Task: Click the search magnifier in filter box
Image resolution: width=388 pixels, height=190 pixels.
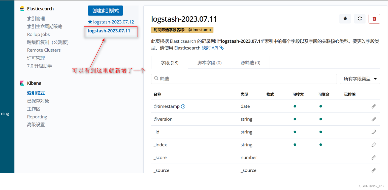Action: pyautogui.click(x=156, y=79)
